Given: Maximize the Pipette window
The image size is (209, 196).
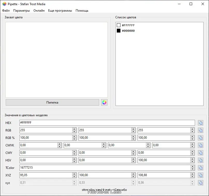Looking at the screenshot, I should click(191, 4).
